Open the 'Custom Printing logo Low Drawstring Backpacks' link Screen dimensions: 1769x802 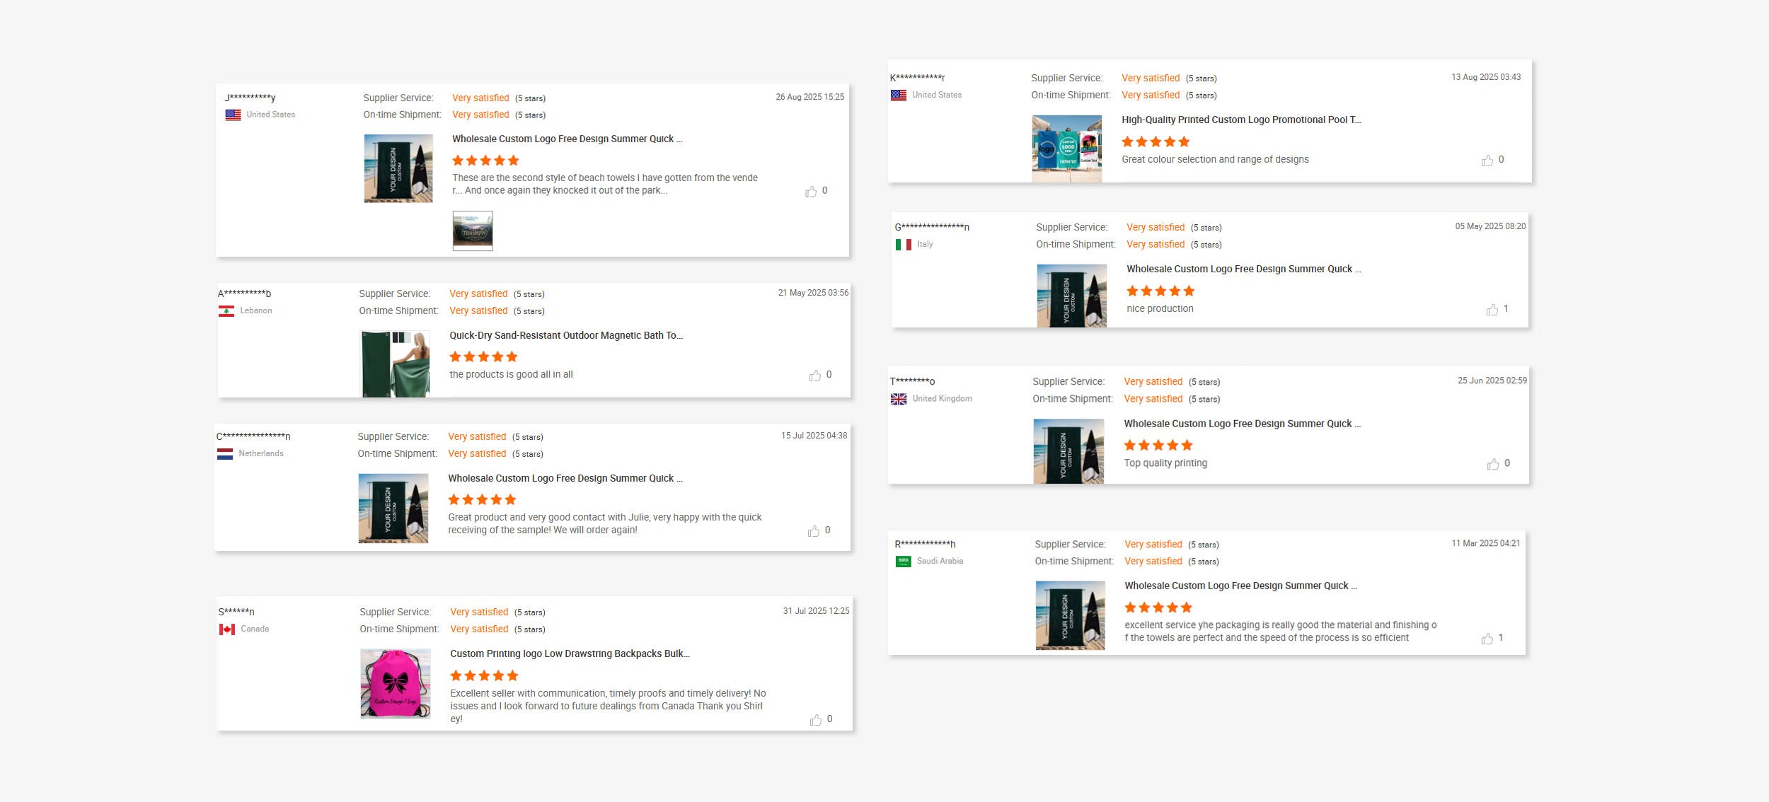[570, 654]
